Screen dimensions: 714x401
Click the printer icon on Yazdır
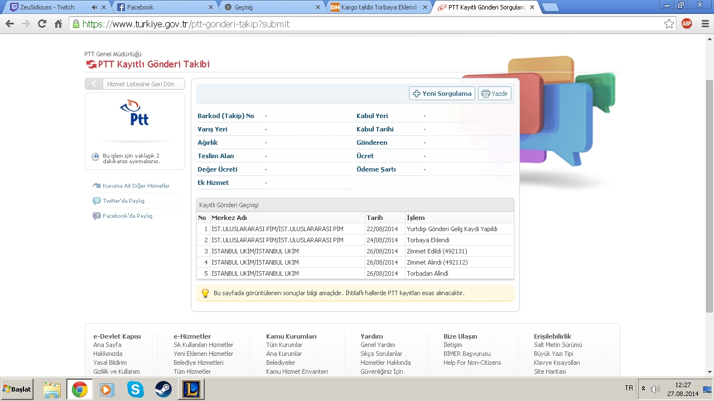point(485,94)
